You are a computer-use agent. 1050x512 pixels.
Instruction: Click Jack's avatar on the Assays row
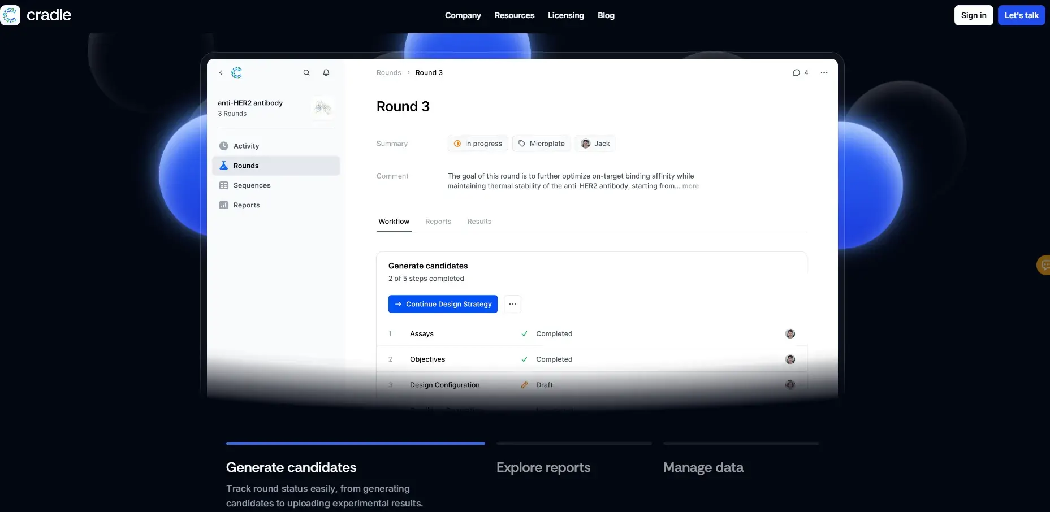click(790, 334)
